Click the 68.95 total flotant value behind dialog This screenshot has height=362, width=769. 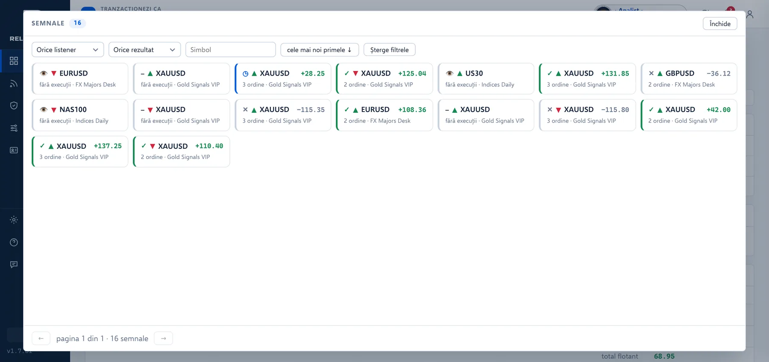664,356
